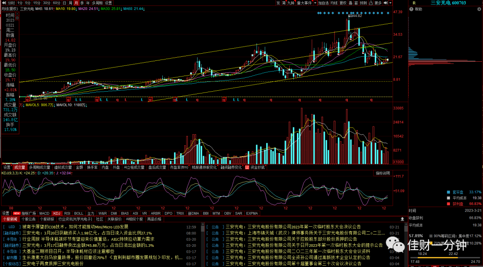Toggle the 叠 overlay comparison button
This screenshot has width=483, height=267.
tap(351, 3)
